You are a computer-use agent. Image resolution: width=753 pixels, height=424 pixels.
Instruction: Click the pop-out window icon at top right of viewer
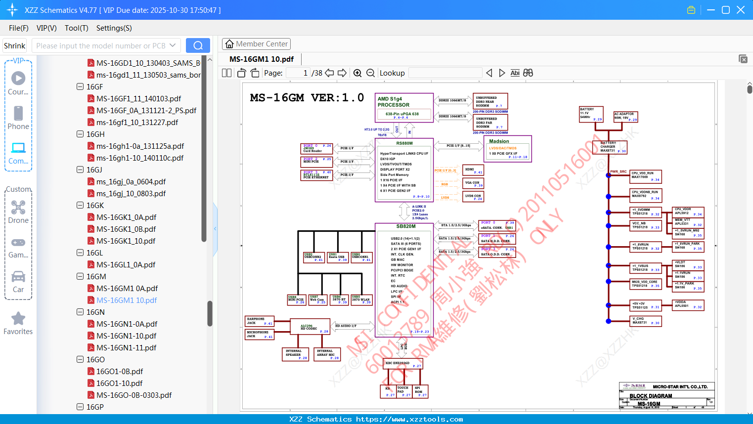(x=743, y=59)
